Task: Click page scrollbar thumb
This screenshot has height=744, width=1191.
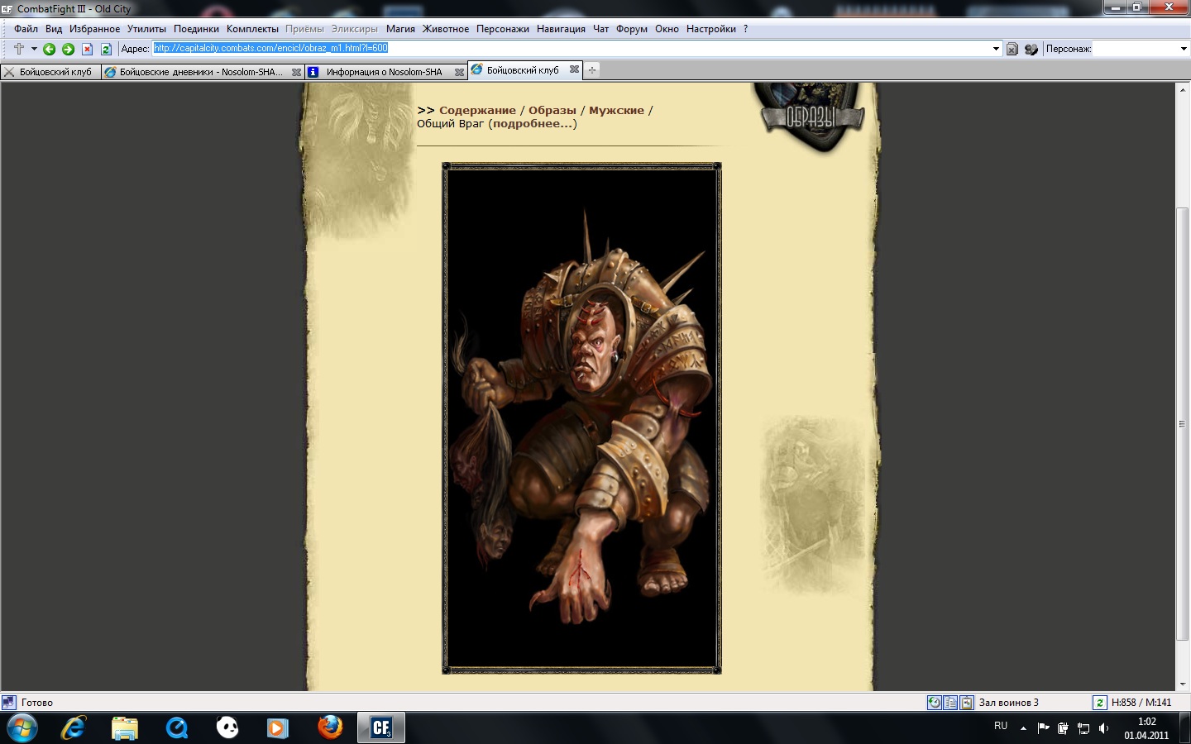Action: [1182, 423]
